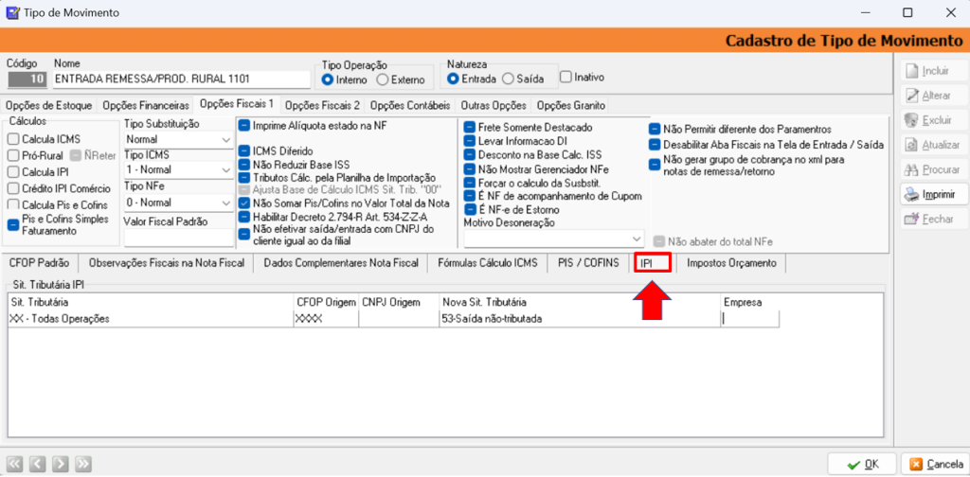Screen dimensions: 970x477
Task: Go to next record navigation arrow
Action: [61, 464]
